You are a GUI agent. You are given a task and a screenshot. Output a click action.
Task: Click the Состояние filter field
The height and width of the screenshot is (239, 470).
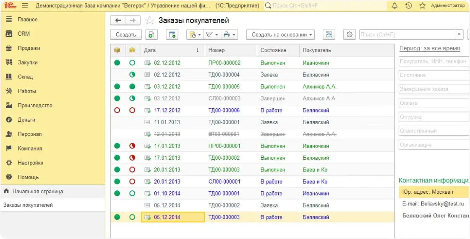click(x=434, y=75)
